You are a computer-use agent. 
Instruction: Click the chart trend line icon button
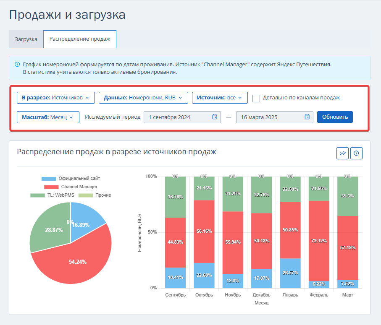coord(343,153)
